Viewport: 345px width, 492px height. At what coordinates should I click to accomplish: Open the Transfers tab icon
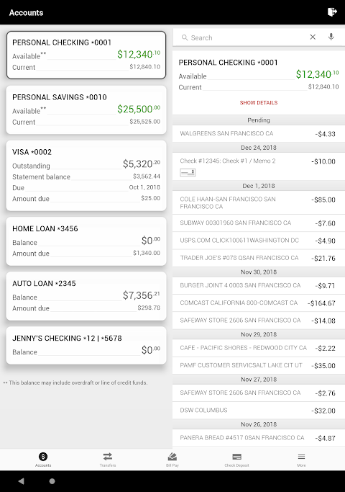tap(108, 457)
